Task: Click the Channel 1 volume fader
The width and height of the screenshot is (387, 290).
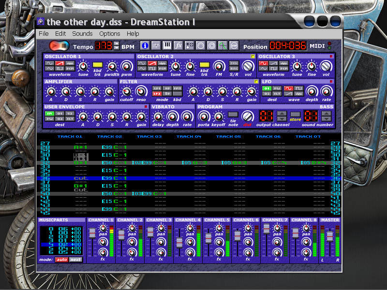Action: (92, 233)
